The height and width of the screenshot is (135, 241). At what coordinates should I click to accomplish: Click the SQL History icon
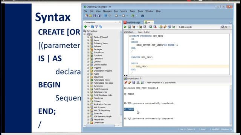point(169,27)
